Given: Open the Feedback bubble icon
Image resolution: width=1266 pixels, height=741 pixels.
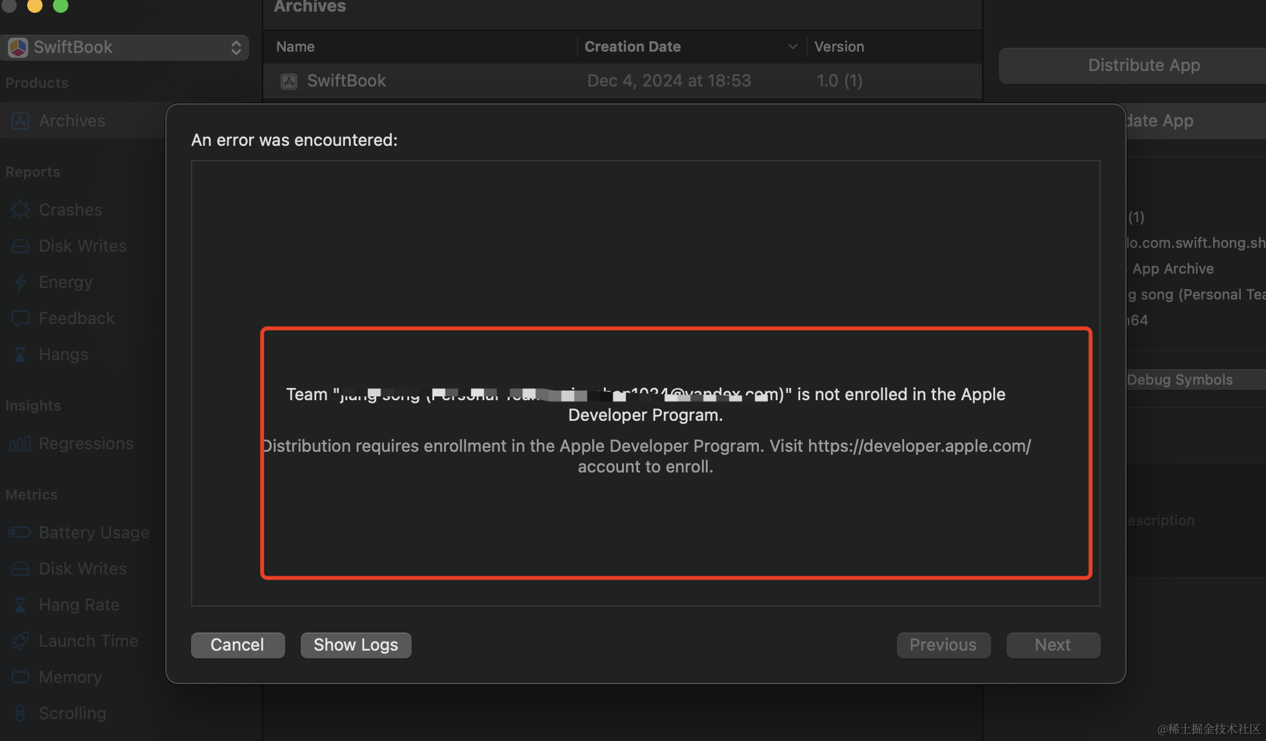Looking at the screenshot, I should (x=21, y=318).
